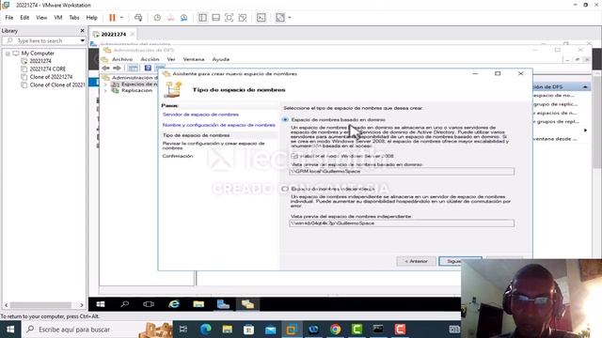Open the console view icon in VMware toolbar
The width and height of the screenshot is (602, 338).
(x=261, y=18)
